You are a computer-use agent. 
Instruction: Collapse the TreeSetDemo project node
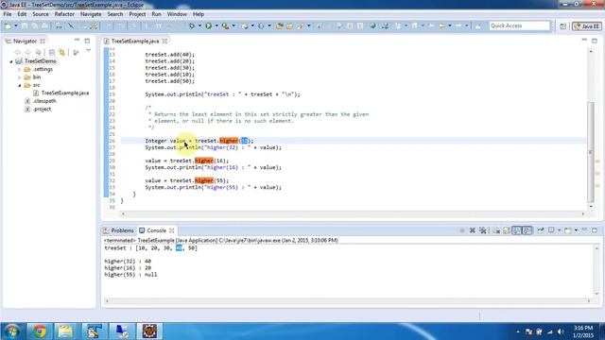click(11, 61)
